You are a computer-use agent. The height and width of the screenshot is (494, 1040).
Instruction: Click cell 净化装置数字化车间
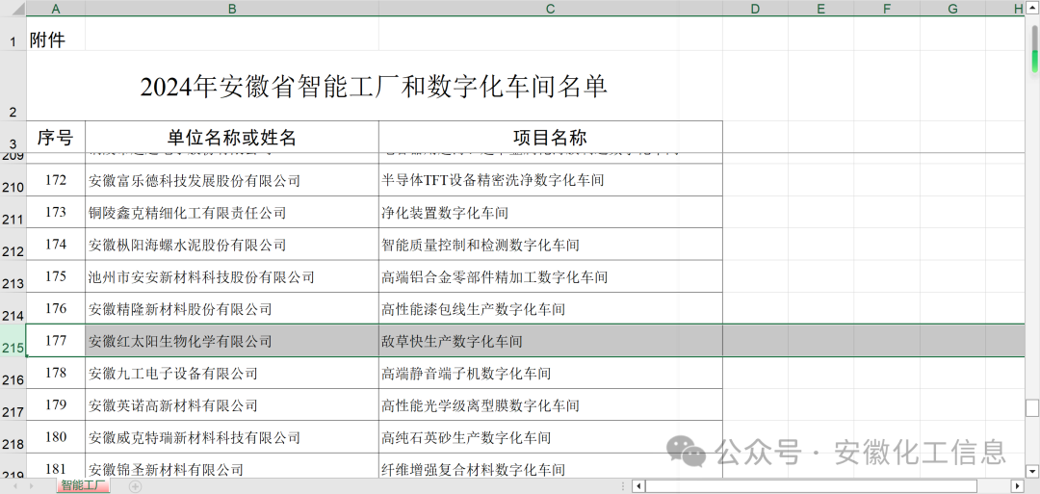click(x=551, y=212)
